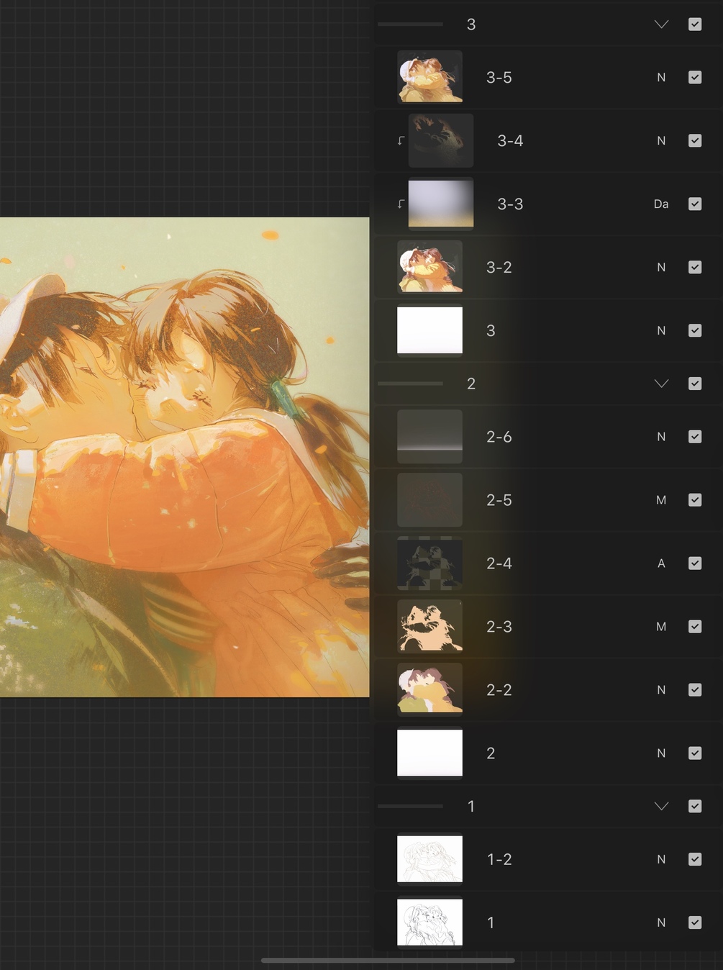Hide layer 2-3 via its checkbox

point(695,627)
